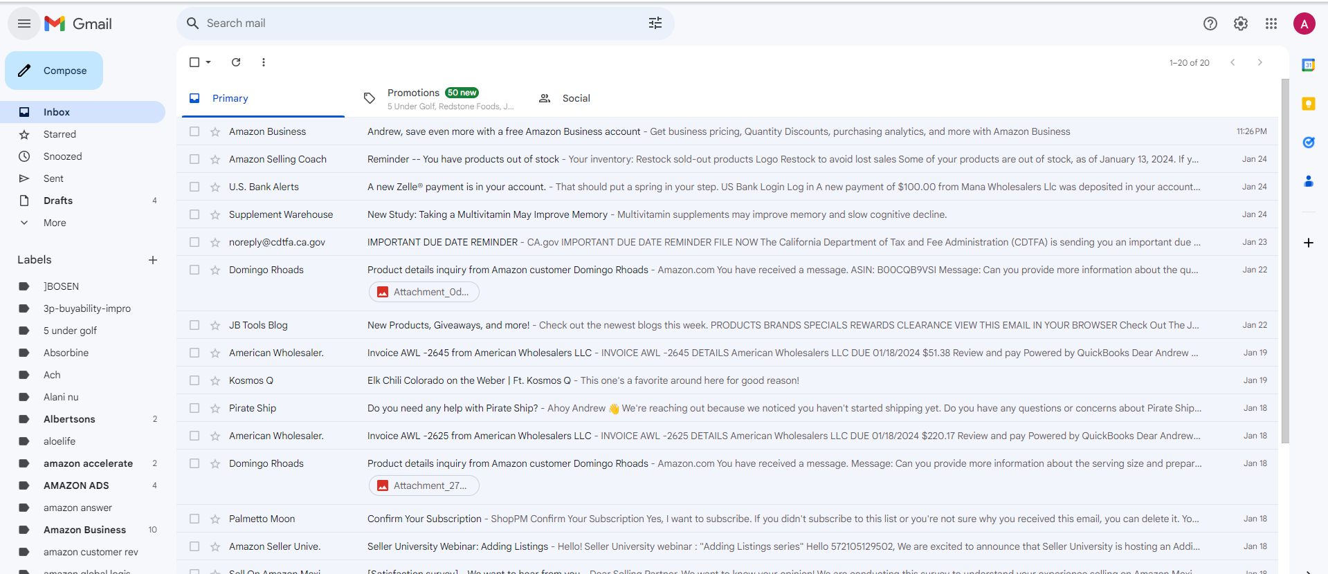
Task: Focus the Search mail field
Action: [425, 24]
